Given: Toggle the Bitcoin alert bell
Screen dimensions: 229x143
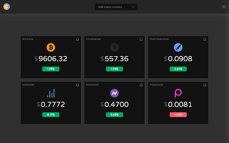Looking at the screenshot, I should point(78,39).
